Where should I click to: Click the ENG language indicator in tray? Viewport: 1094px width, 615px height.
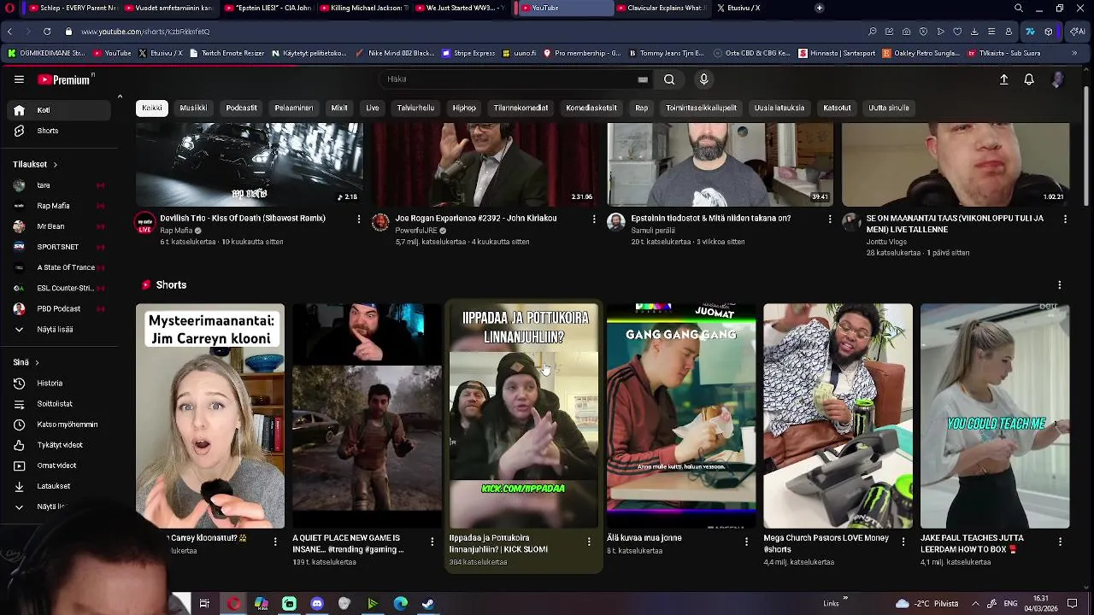pos(1009,604)
